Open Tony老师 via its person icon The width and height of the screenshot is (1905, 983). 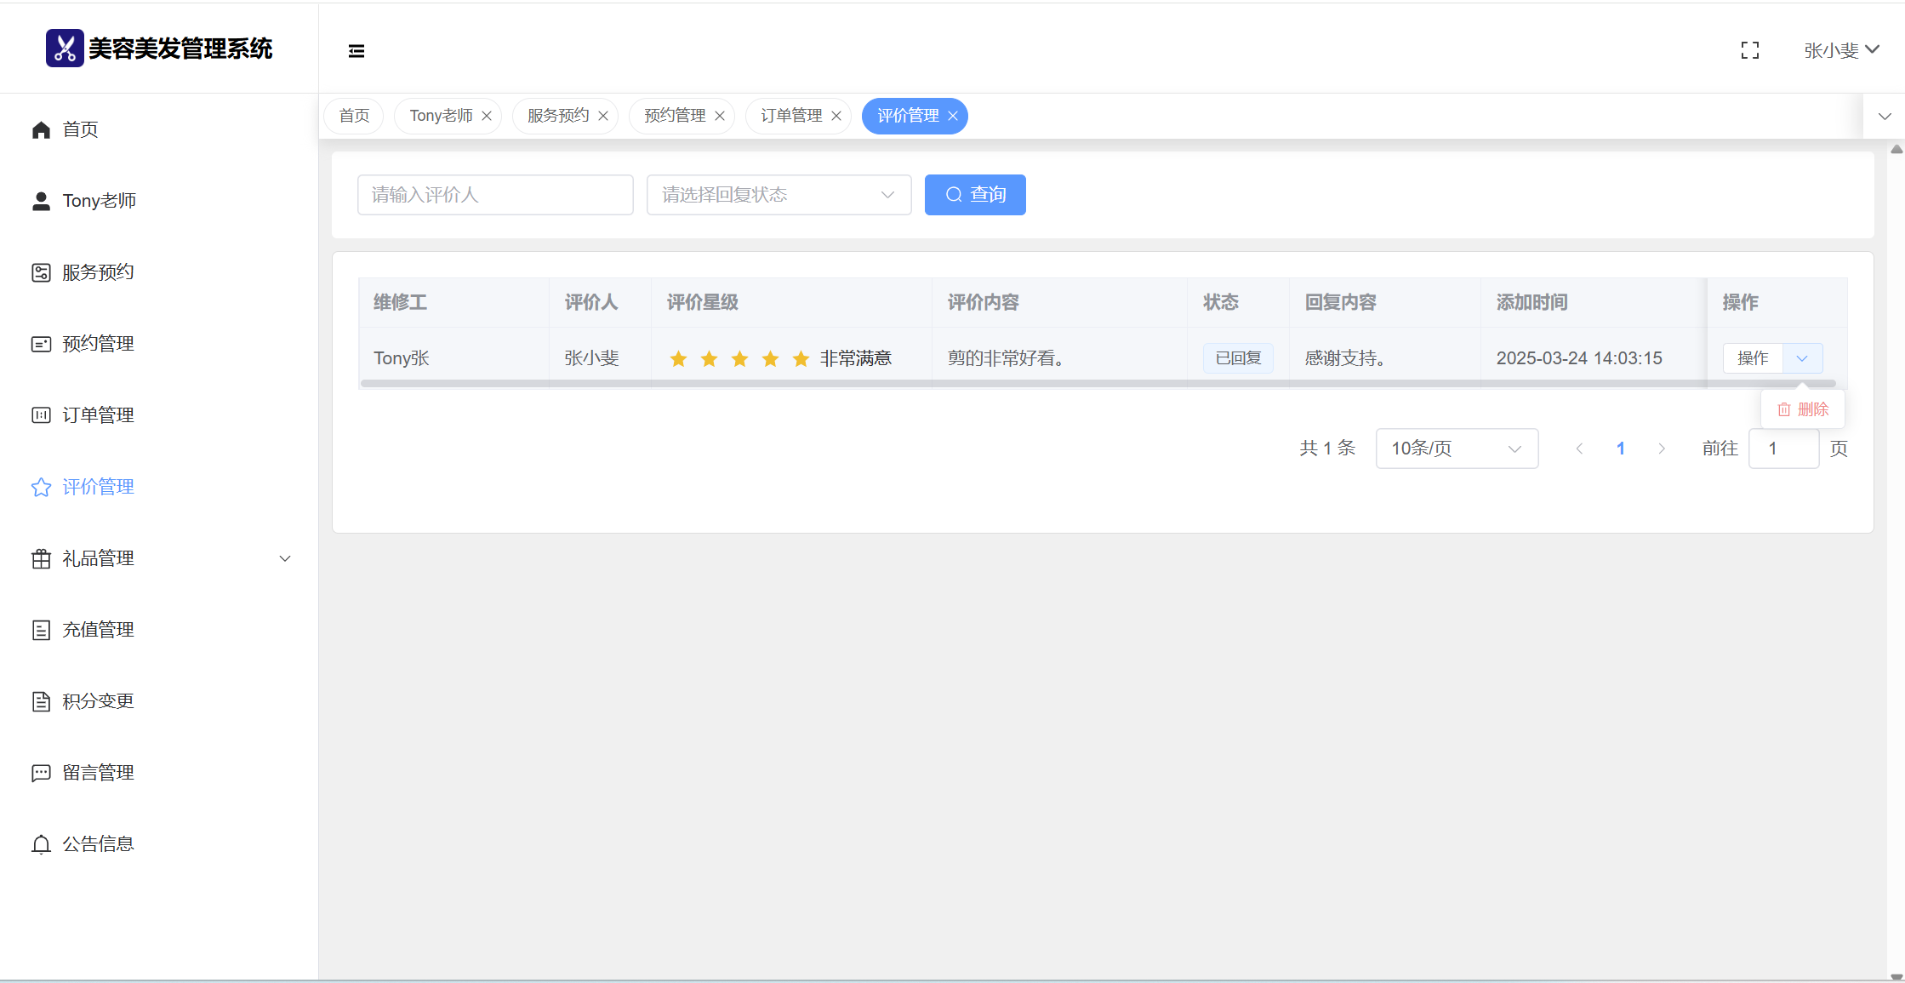click(41, 201)
